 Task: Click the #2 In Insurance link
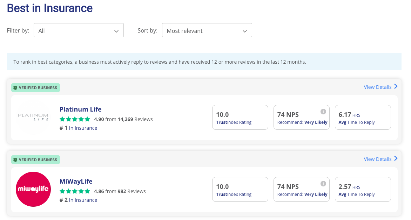[83, 200]
